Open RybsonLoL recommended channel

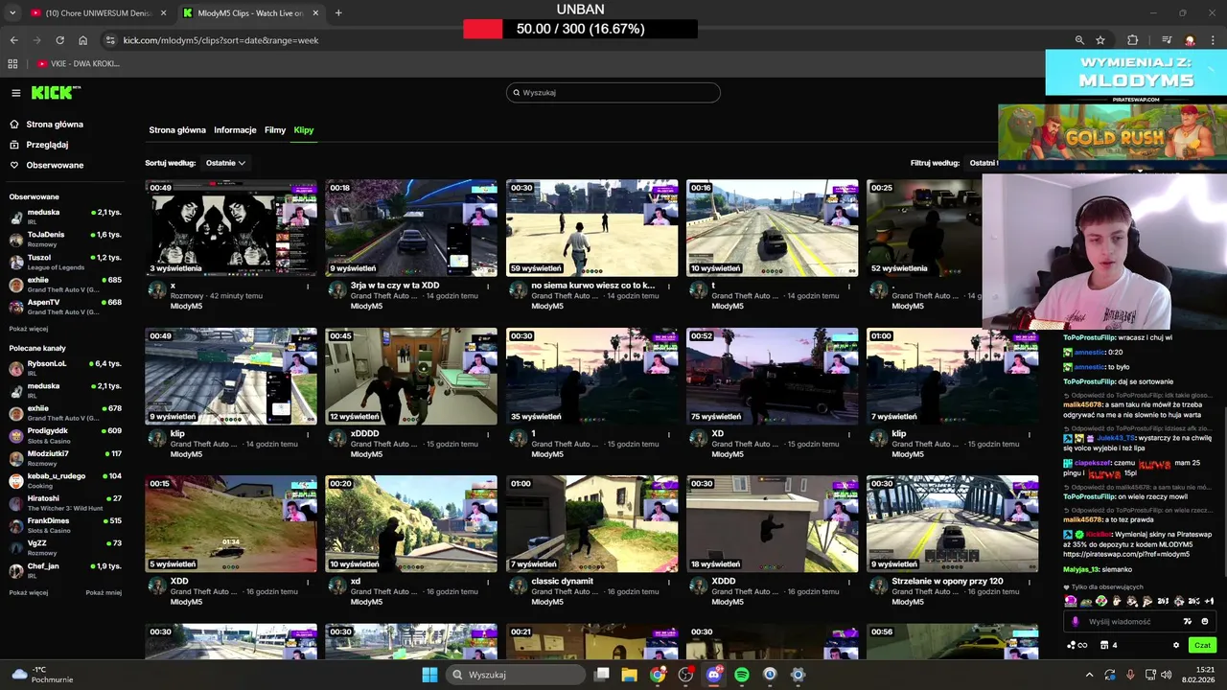pos(65,368)
